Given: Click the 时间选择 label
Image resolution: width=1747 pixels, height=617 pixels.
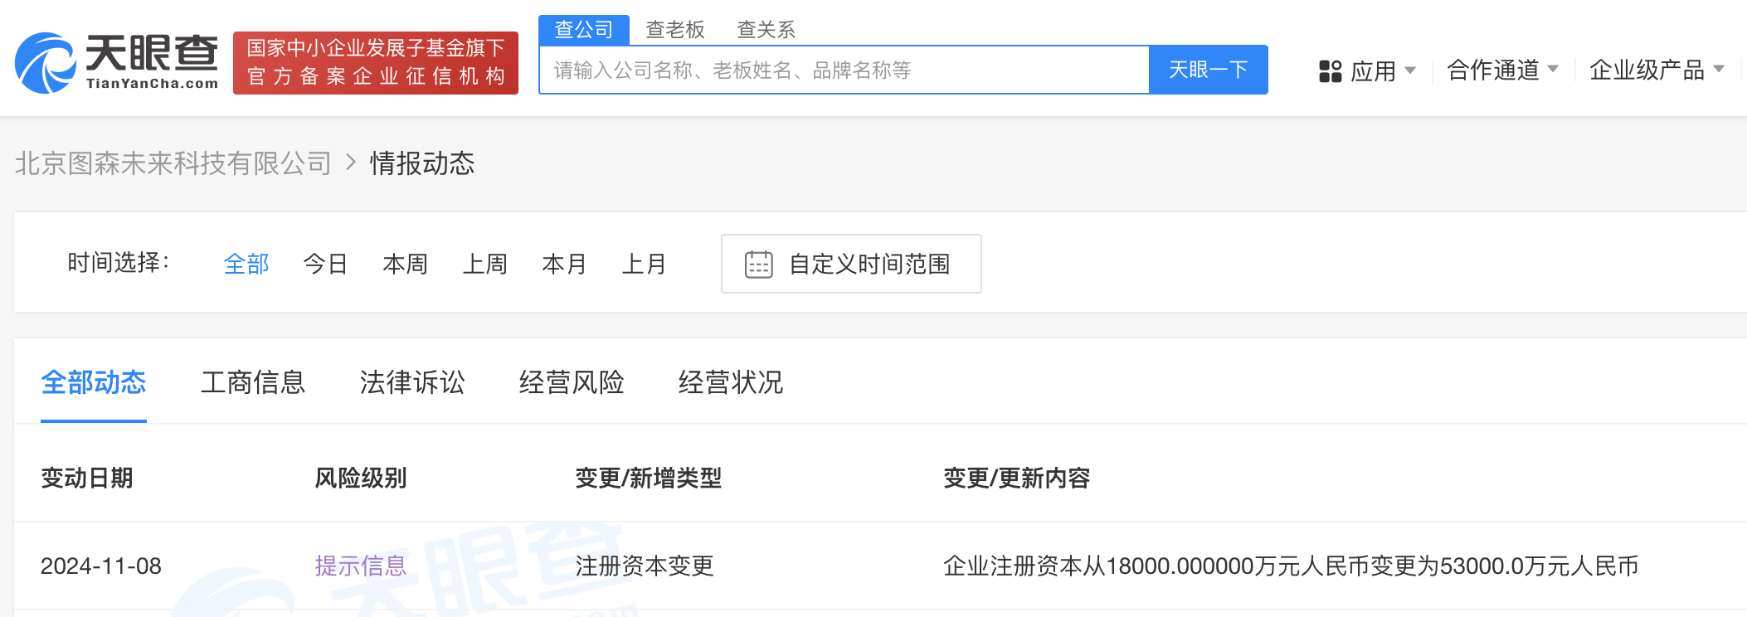Looking at the screenshot, I should coord(119,263).
